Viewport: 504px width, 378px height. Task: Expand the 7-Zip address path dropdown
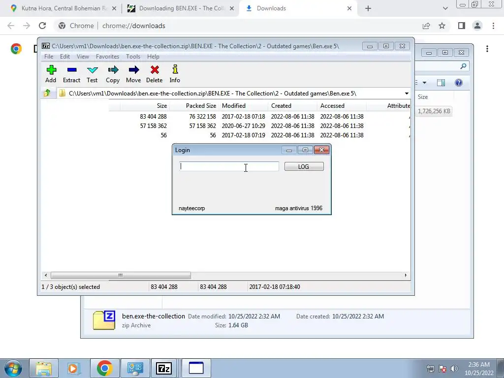406,94
